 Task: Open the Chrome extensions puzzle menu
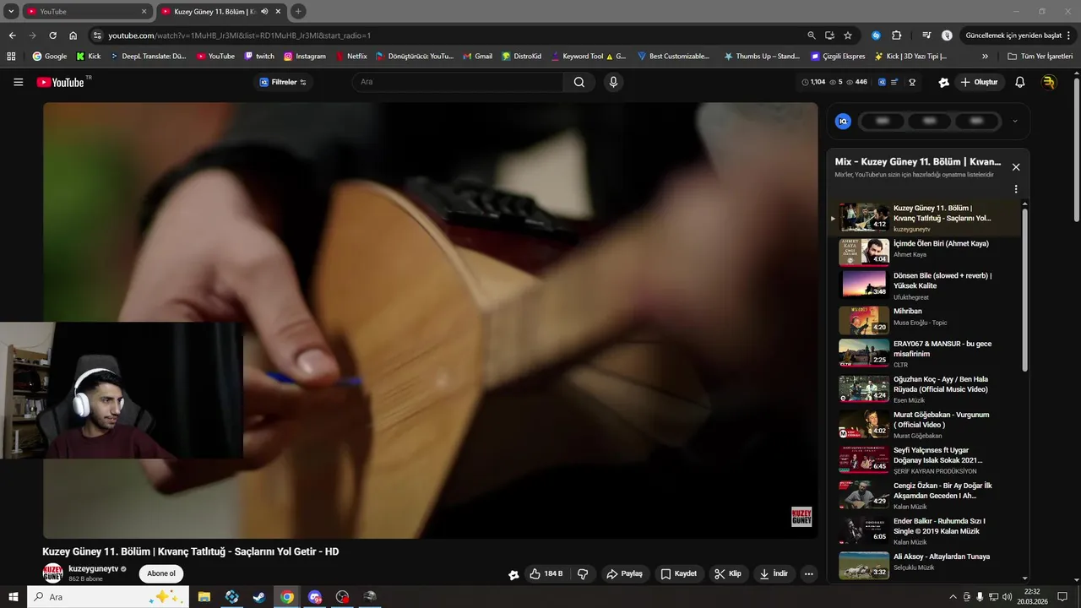tap(897, 35)
